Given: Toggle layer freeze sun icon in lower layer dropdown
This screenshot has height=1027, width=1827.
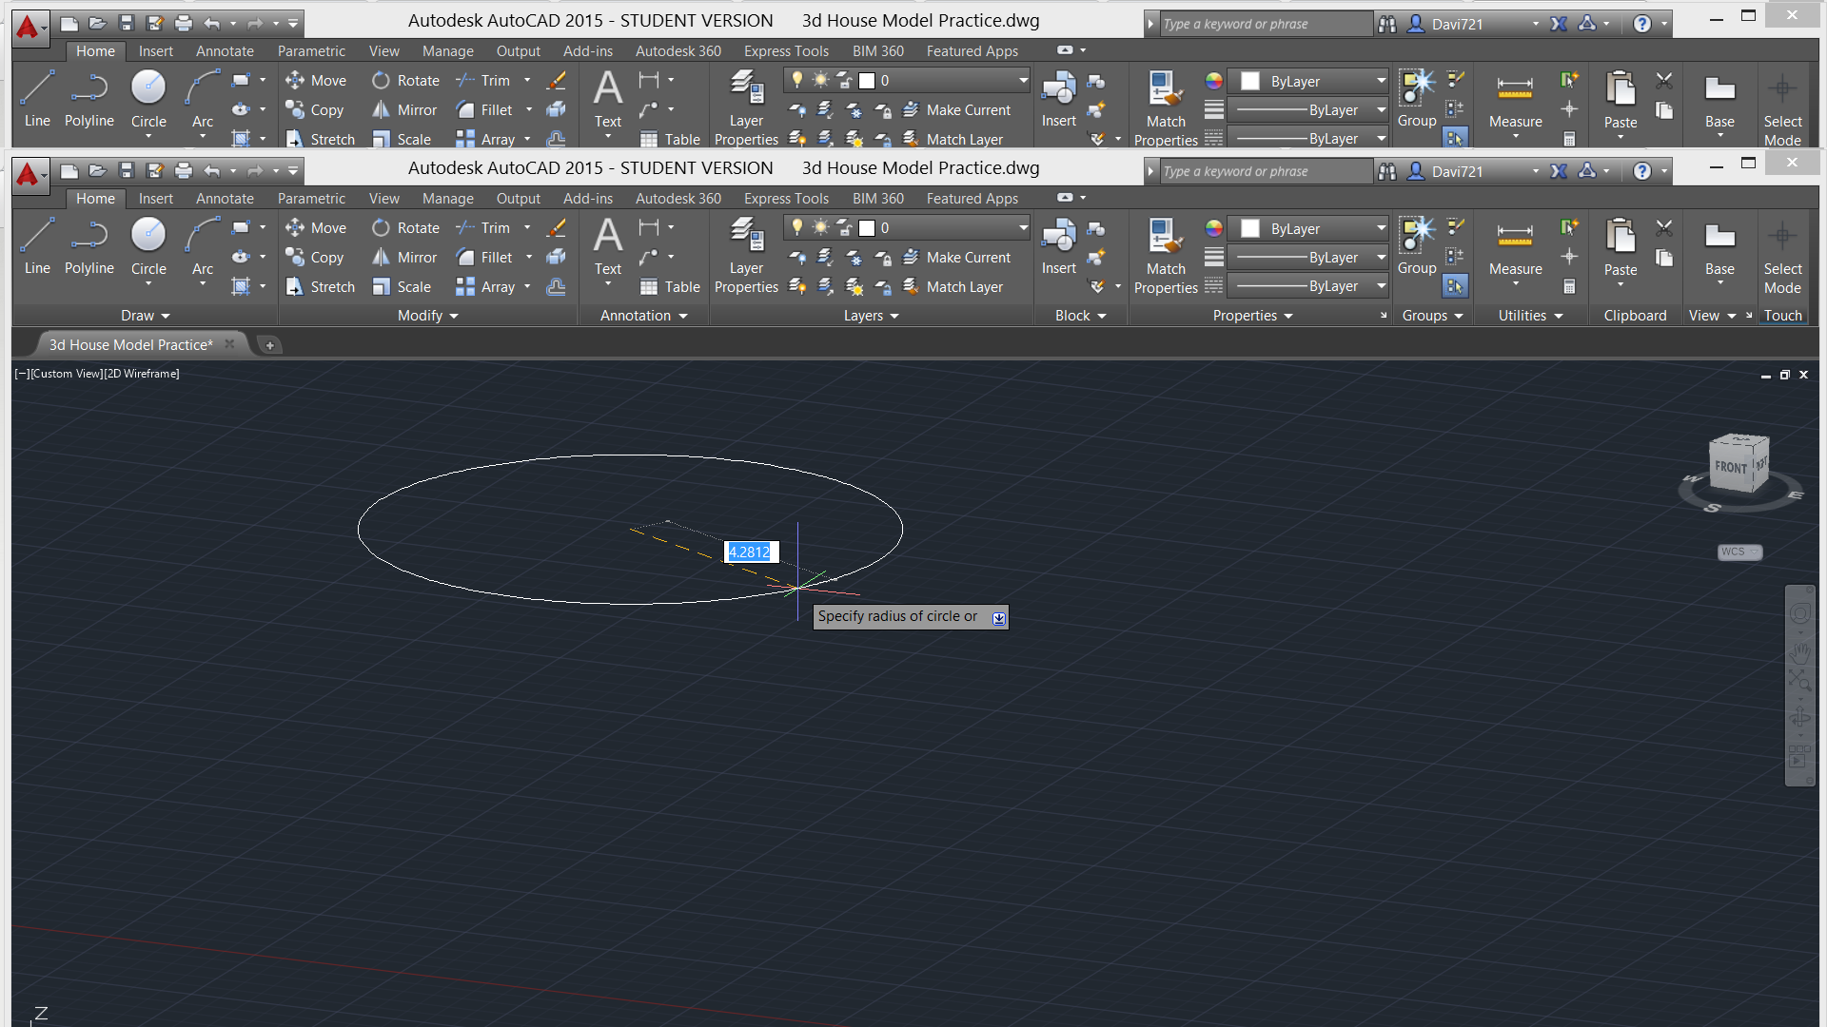Looking at the screenshot, I should tap(821, 227).
